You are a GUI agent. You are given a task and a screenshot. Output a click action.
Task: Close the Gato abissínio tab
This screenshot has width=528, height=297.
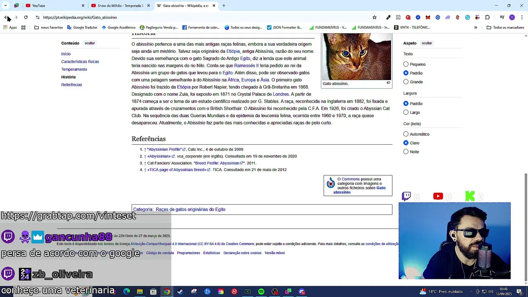tap(214, 6)
